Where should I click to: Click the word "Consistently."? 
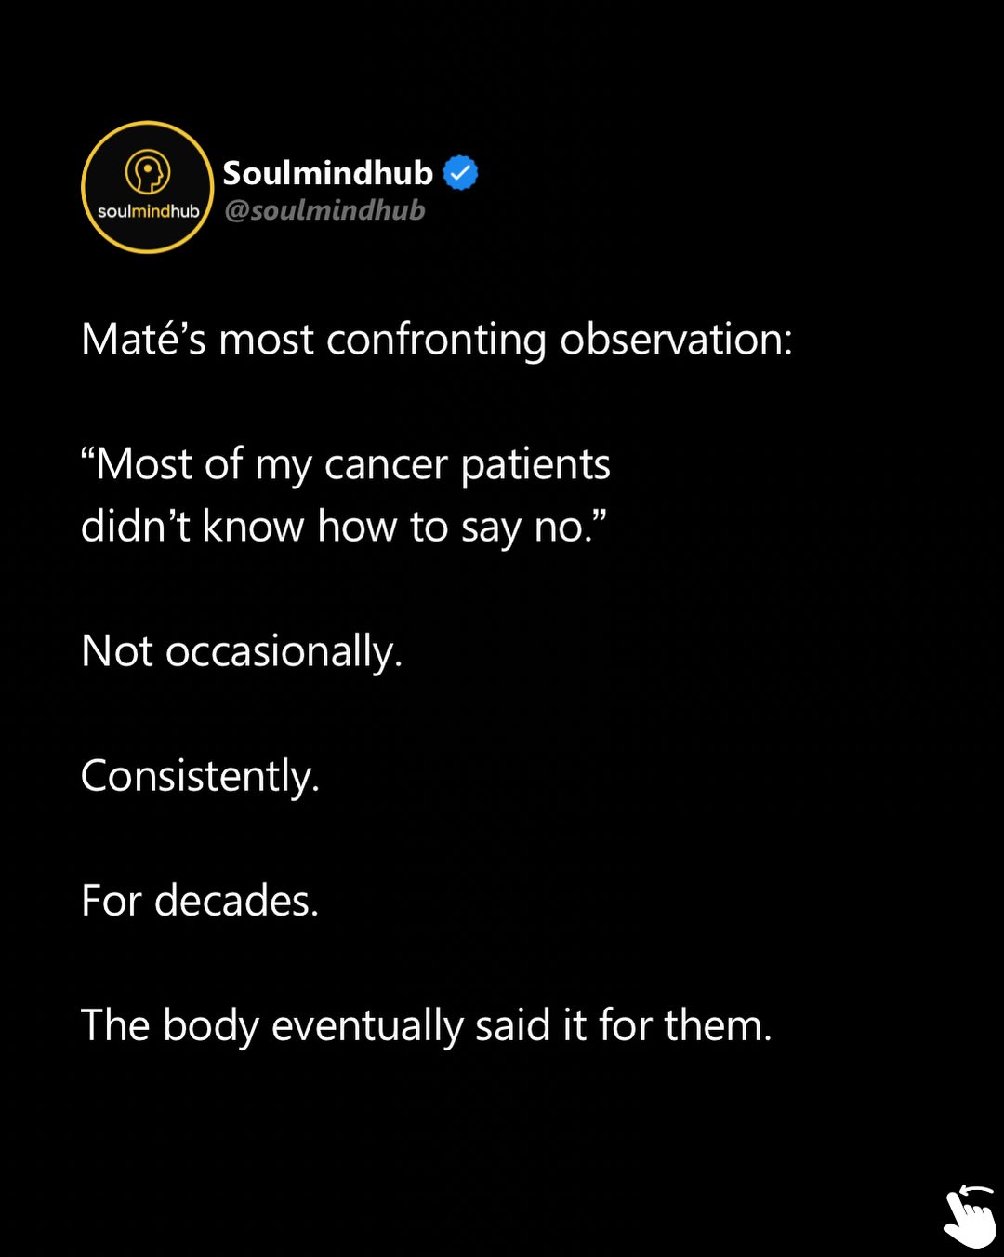tap(201, 776)
